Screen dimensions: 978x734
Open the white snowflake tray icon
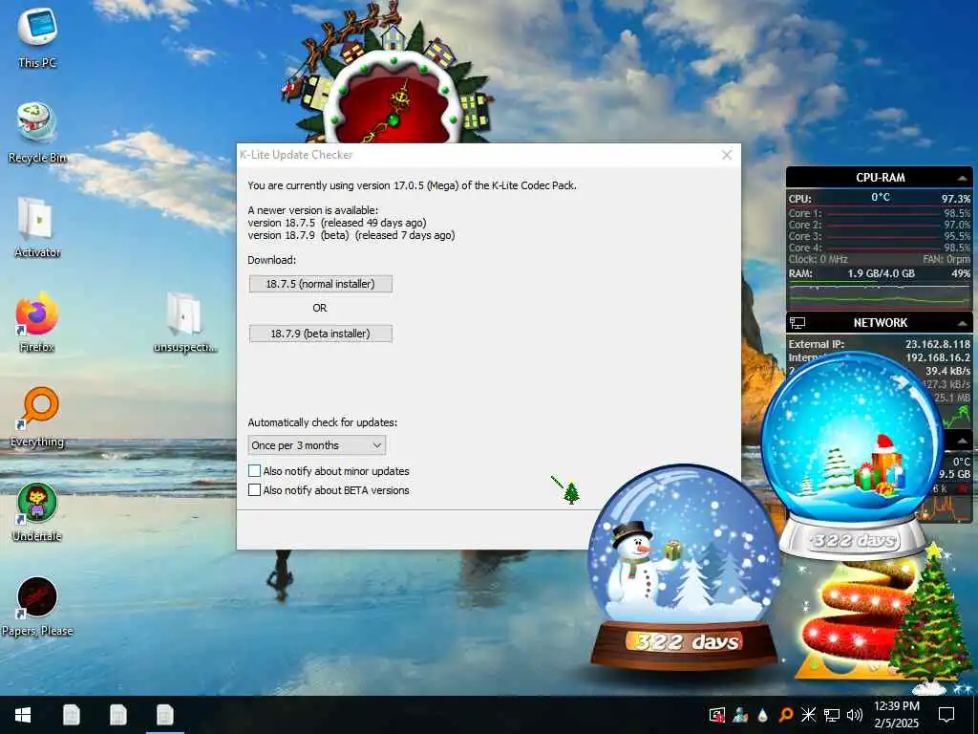tap(808, 715)
